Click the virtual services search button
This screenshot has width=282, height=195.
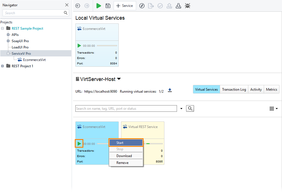click(190, 108)
